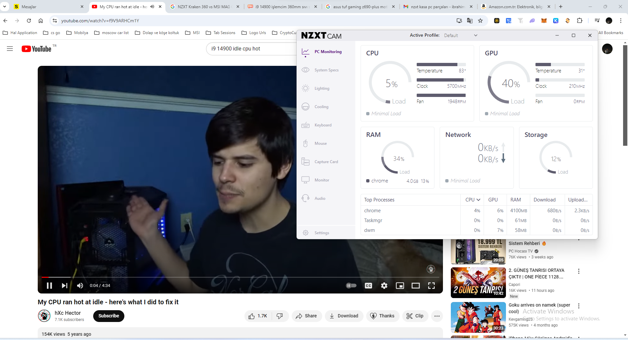Image resolution: width=628 pixels, height=340 pixels.
Task: Open Keyboard section in NZXT CAM
Action: click(317, 125)
